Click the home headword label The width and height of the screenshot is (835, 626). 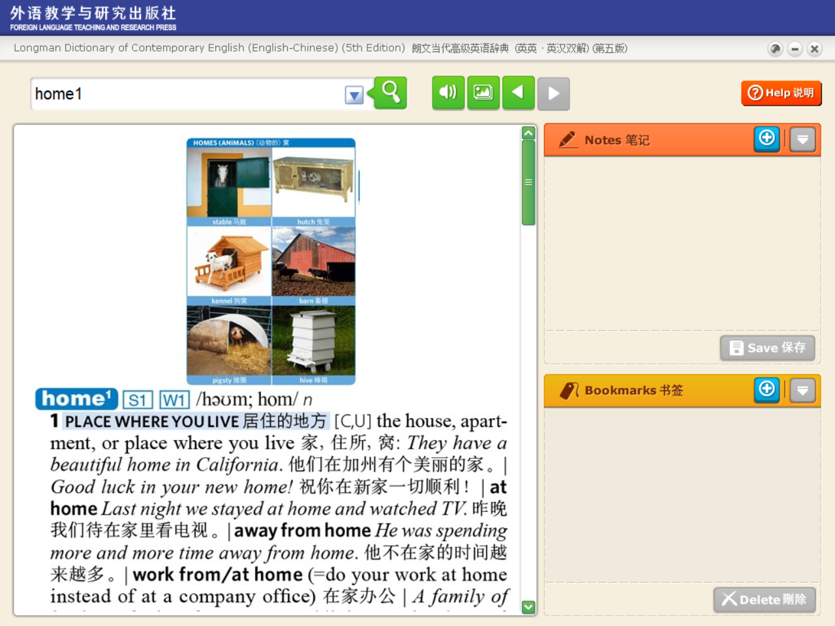76,399
